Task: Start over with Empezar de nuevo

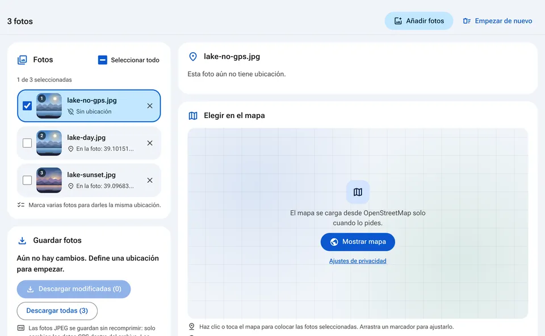Action: (497, 21)
